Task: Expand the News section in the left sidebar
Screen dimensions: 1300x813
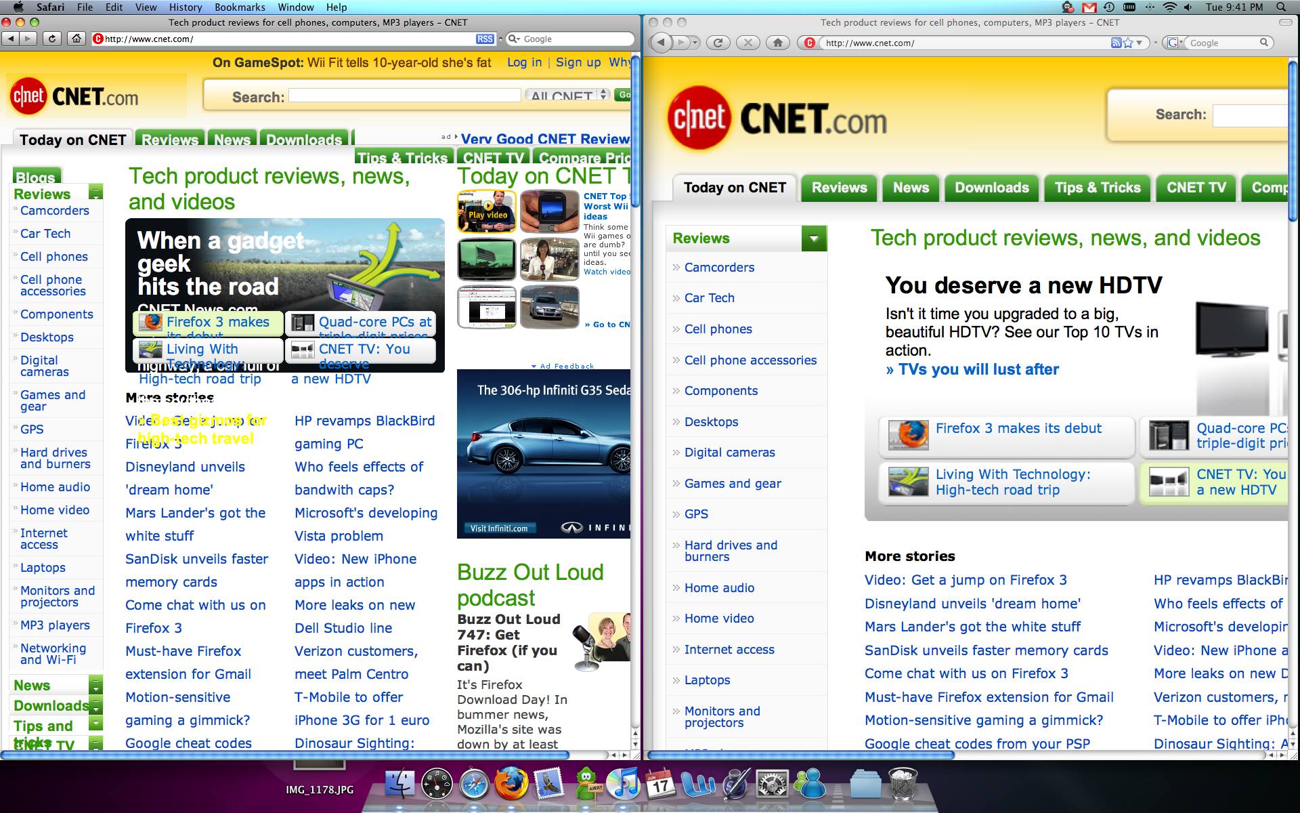Action: coord(96,686)
